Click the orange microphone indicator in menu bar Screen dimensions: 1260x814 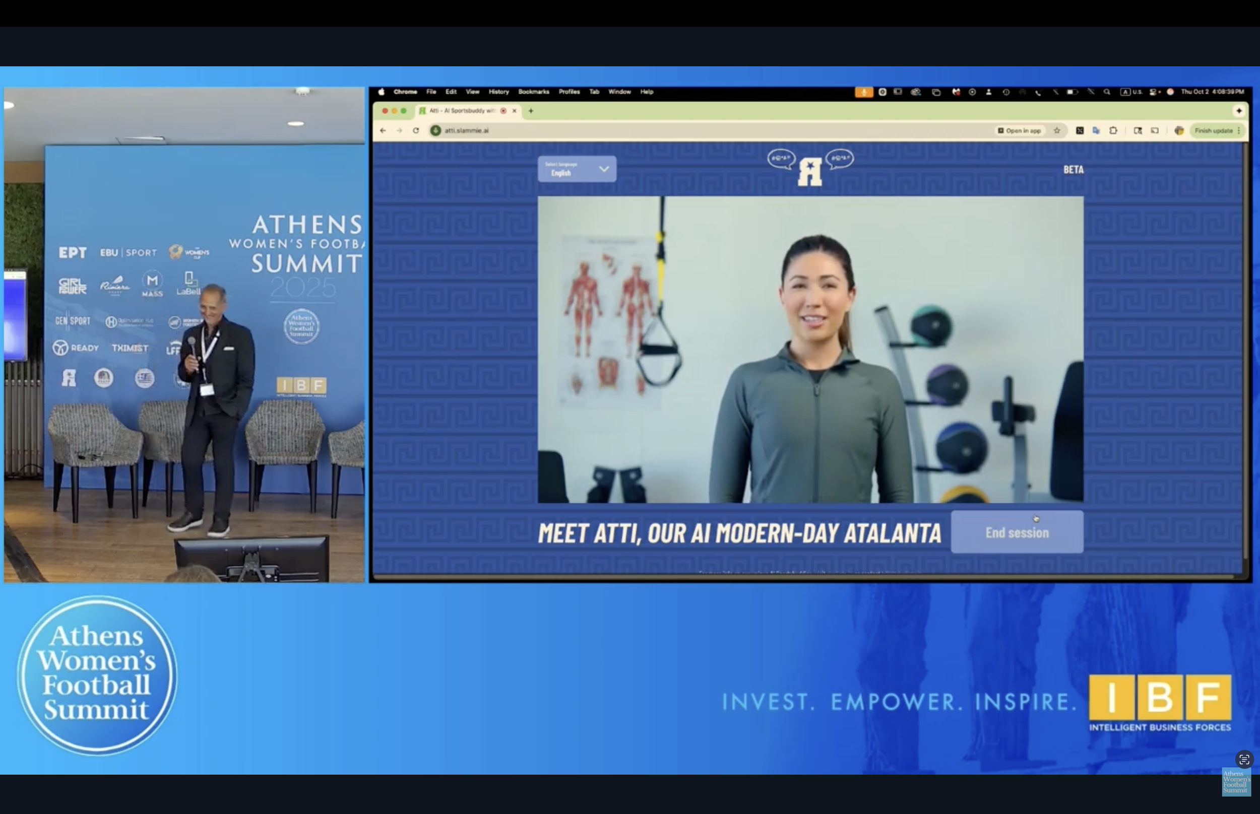[863, 92]
